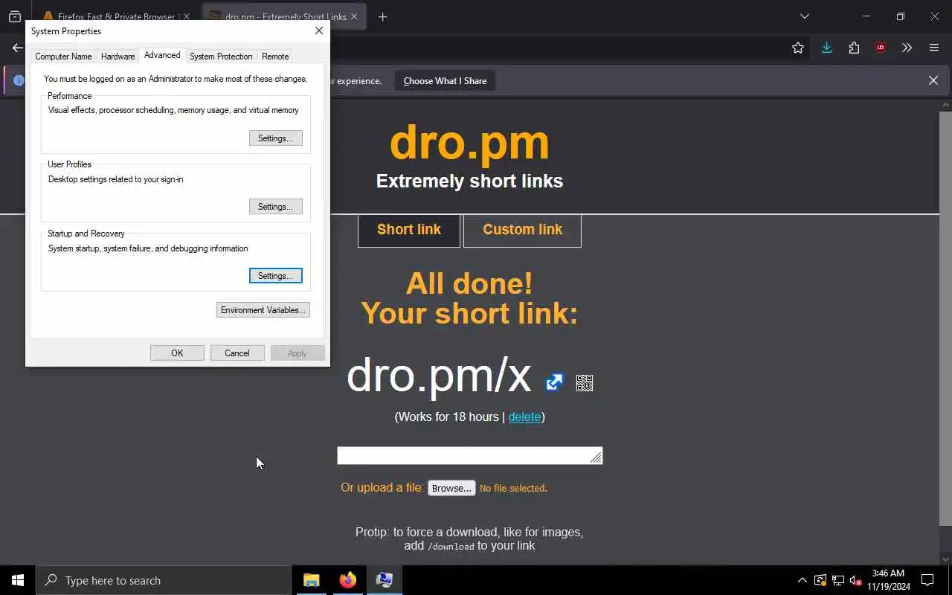Open the Windows Start menu

pos(18,580)
